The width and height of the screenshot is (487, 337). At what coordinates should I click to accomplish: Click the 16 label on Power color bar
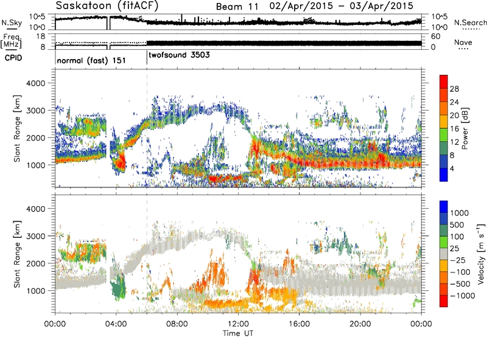454,129
